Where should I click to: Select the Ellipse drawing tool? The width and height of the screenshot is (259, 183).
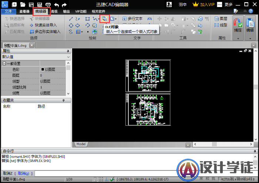[77, 26]
